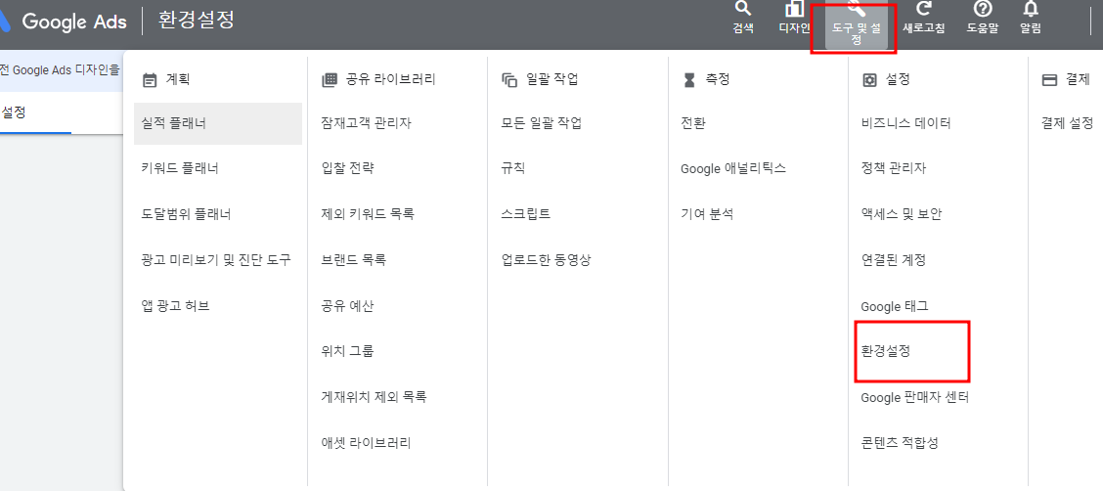1103x491 pixels.
Task: Click the 일괄 작업 copy icon
Action: pyautogui.click(x=509, y=80)
